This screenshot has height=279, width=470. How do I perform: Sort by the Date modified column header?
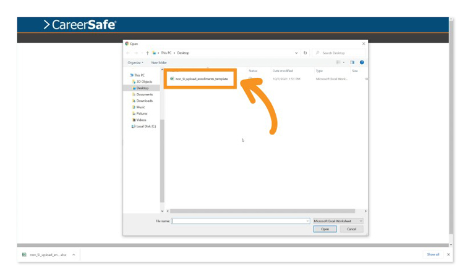click(x=283, y=71)
